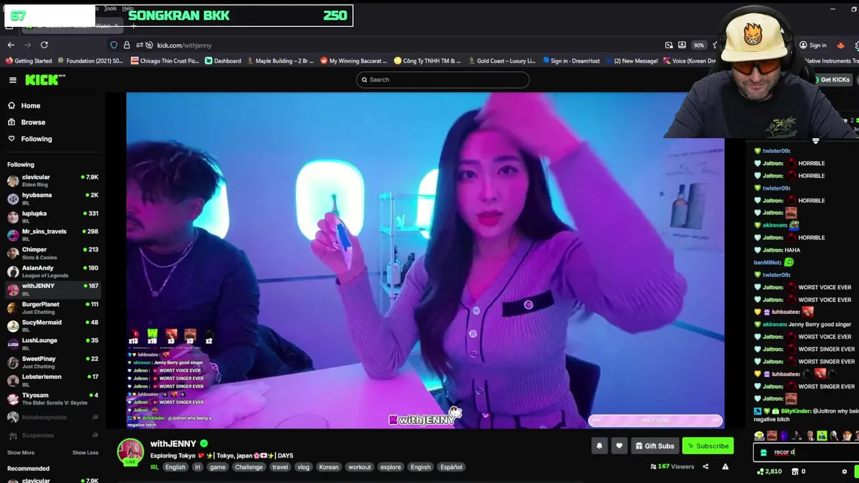Open the Chicago Thin Crust Pizza bookmark
Viewport: 859px width, 483px height.
(165, 60)
